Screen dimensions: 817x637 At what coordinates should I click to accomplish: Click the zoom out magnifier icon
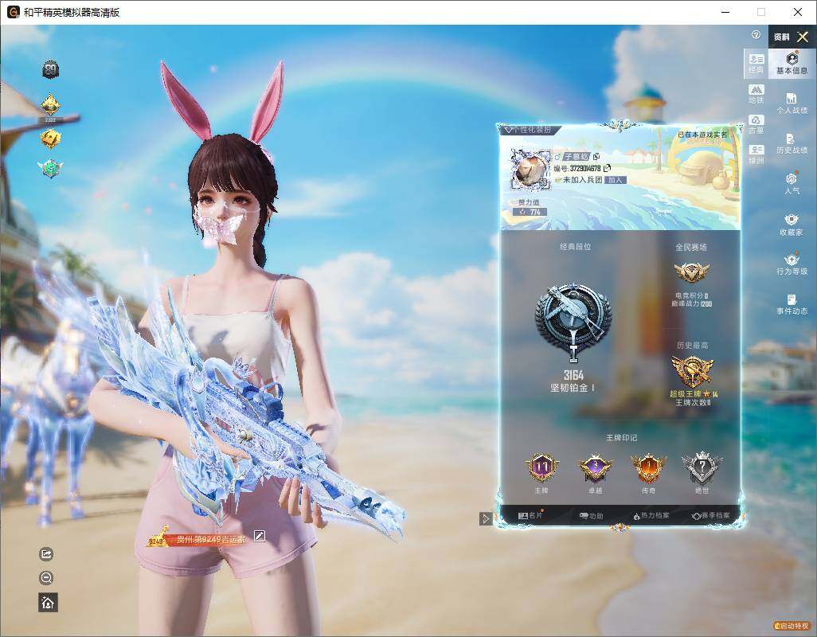pos(46,577)
